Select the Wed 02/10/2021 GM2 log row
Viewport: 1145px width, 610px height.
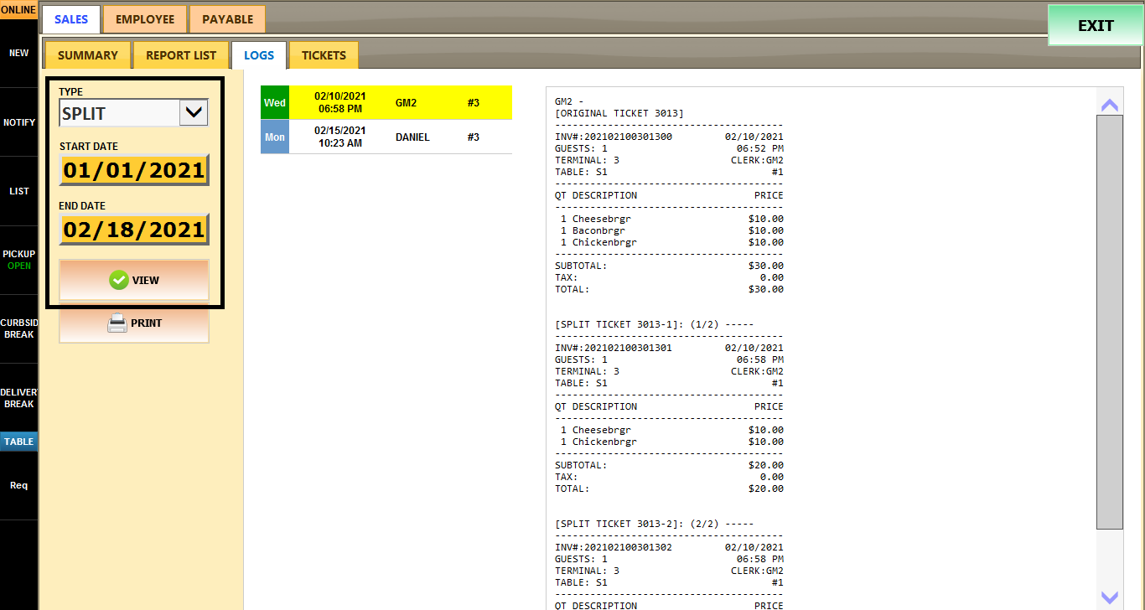click(x=386, y=102)
